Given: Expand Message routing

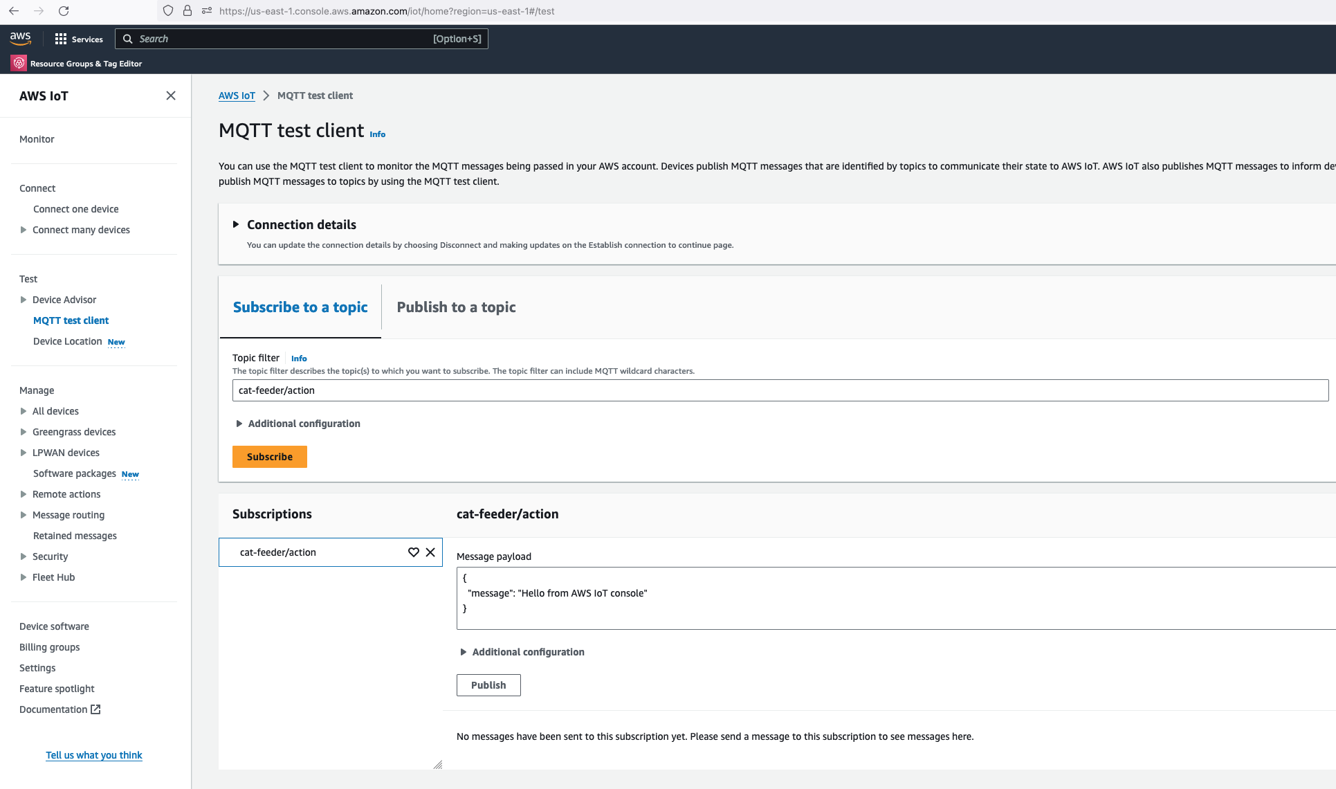Looking at the screenshot, I should [x=24, y=515].
